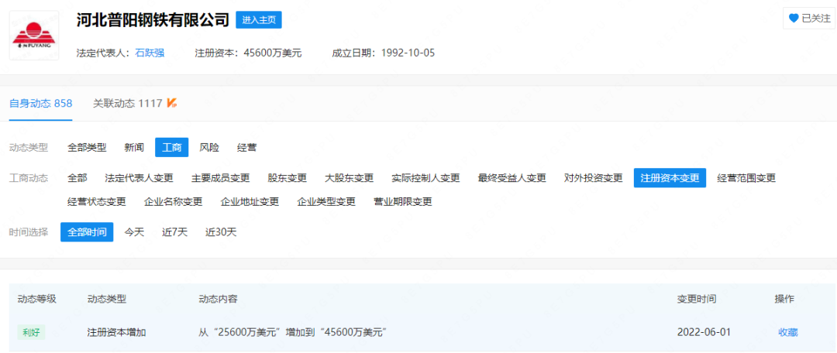
Task: Filter by 营业期限变更
Action: [x=403, y=202]
